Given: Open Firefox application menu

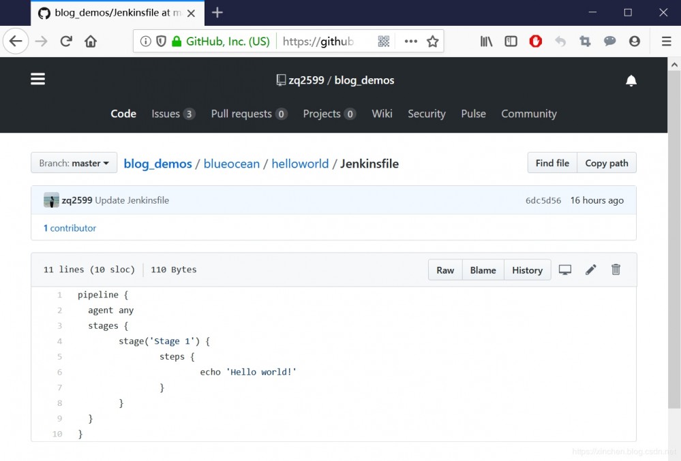Looking at the screenshot, I should tap(666, 42).
